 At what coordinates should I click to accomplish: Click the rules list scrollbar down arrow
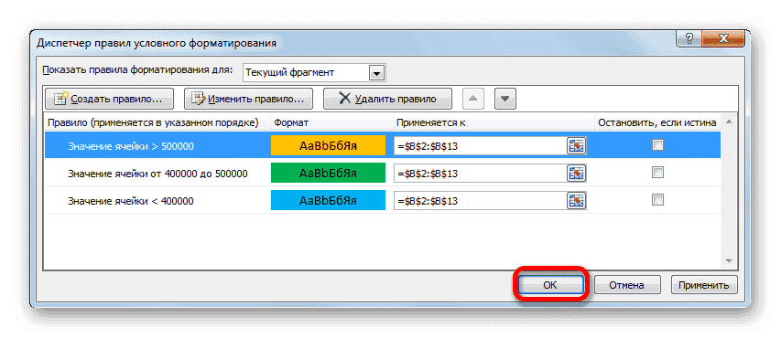pos(729,261)
